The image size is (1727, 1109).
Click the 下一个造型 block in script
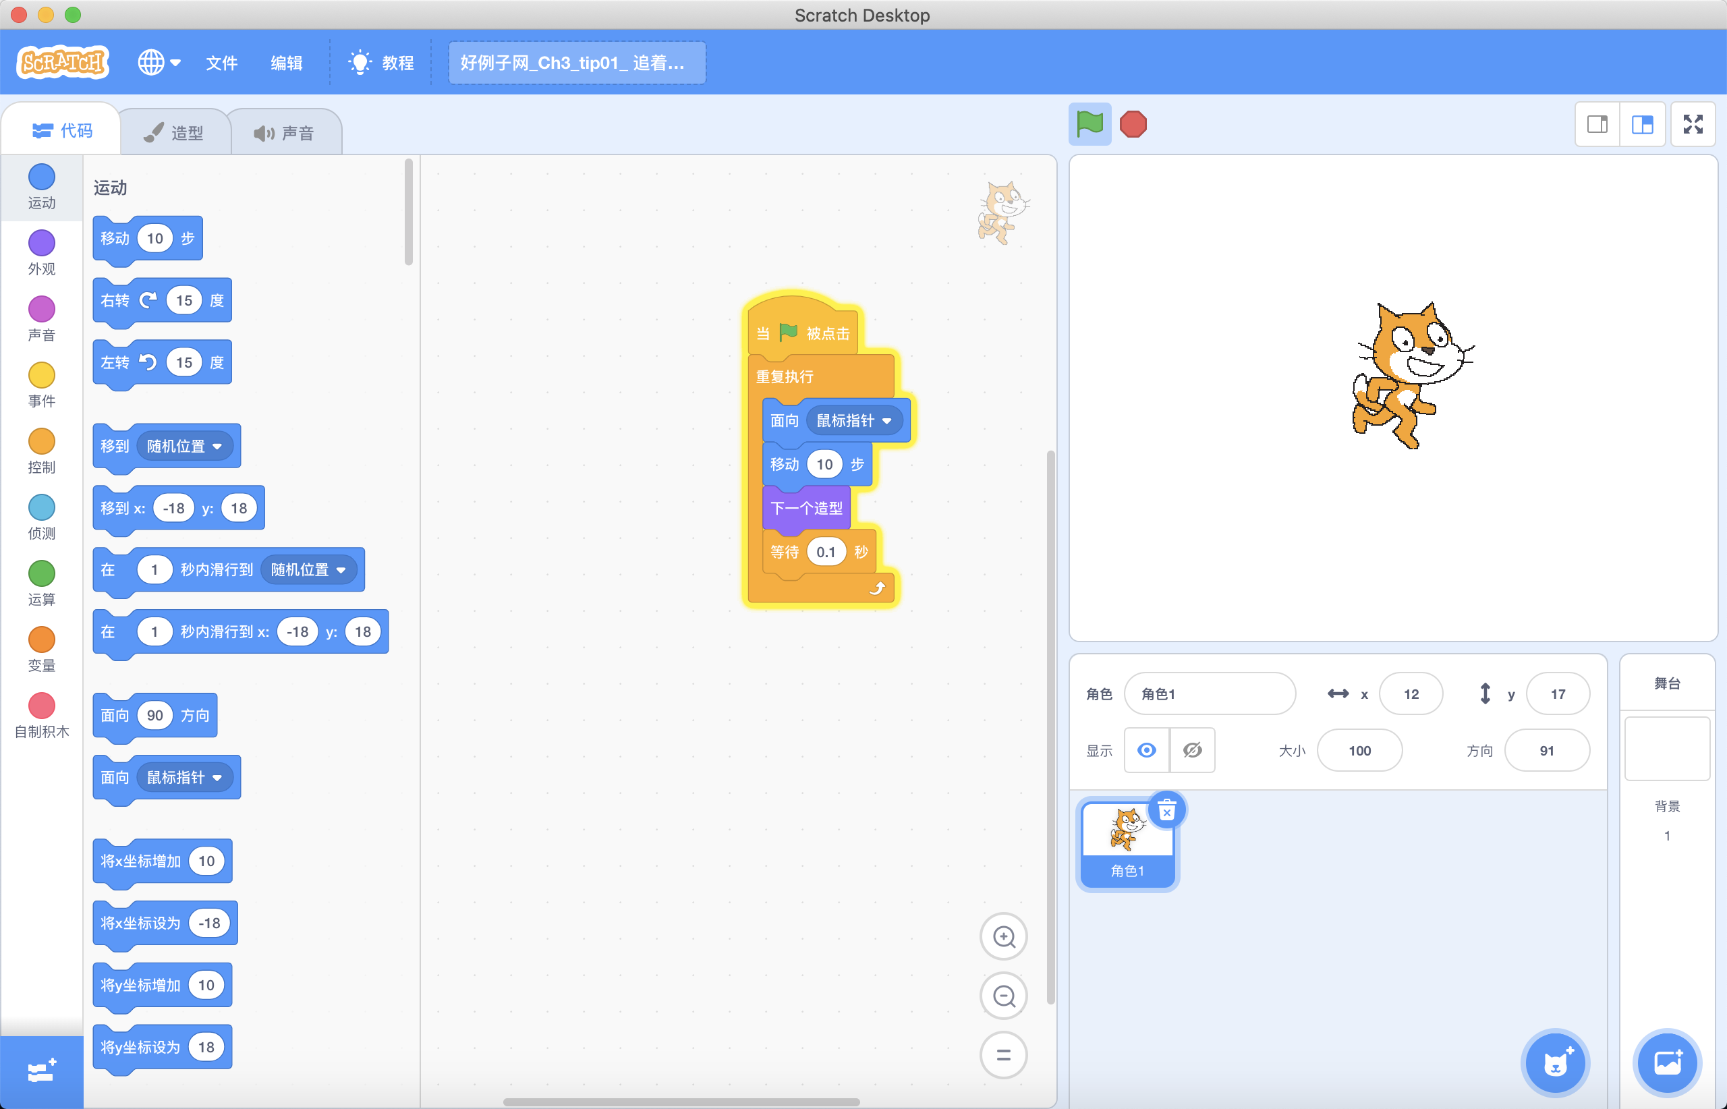[x=807, y=509]
